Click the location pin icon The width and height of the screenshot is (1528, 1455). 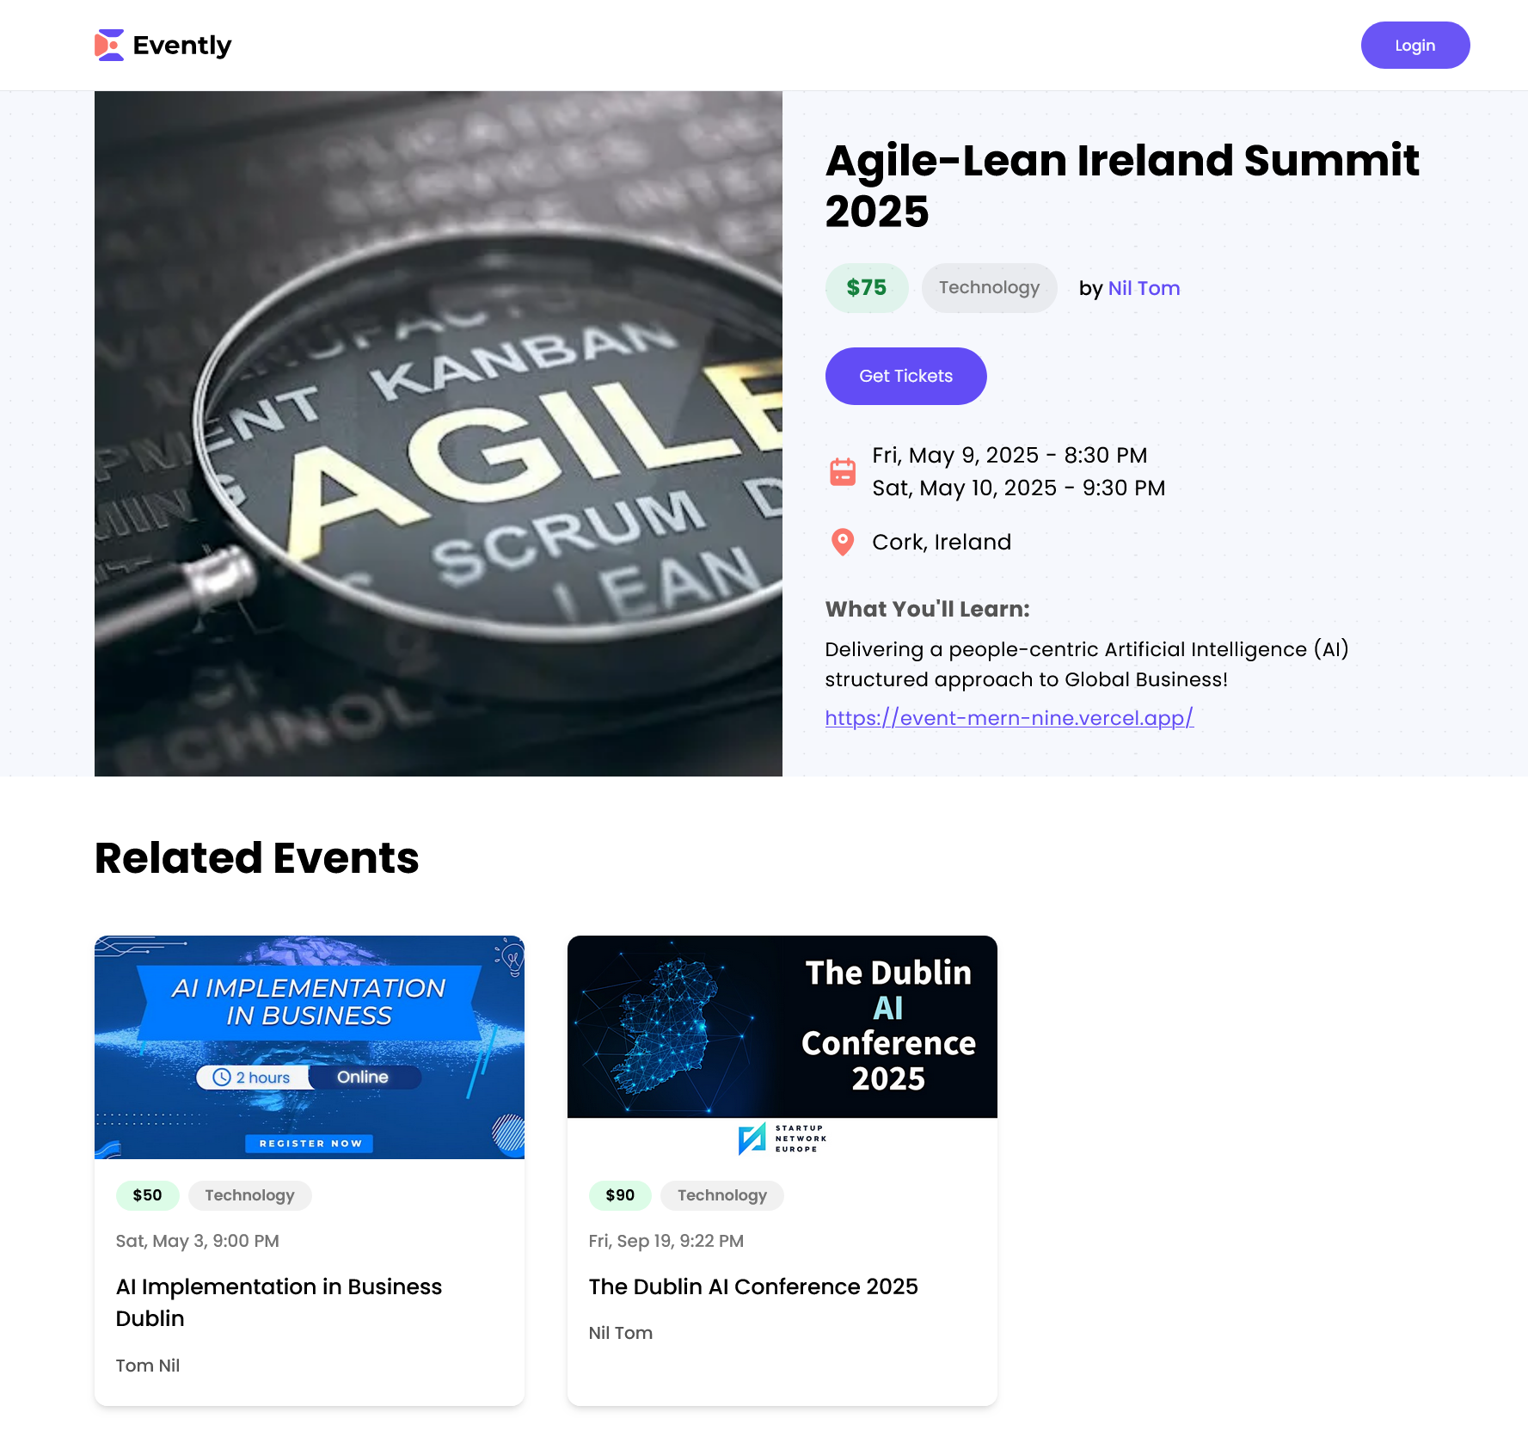click(x=842, y=542)
